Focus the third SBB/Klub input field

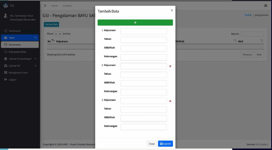coord(144,118)
